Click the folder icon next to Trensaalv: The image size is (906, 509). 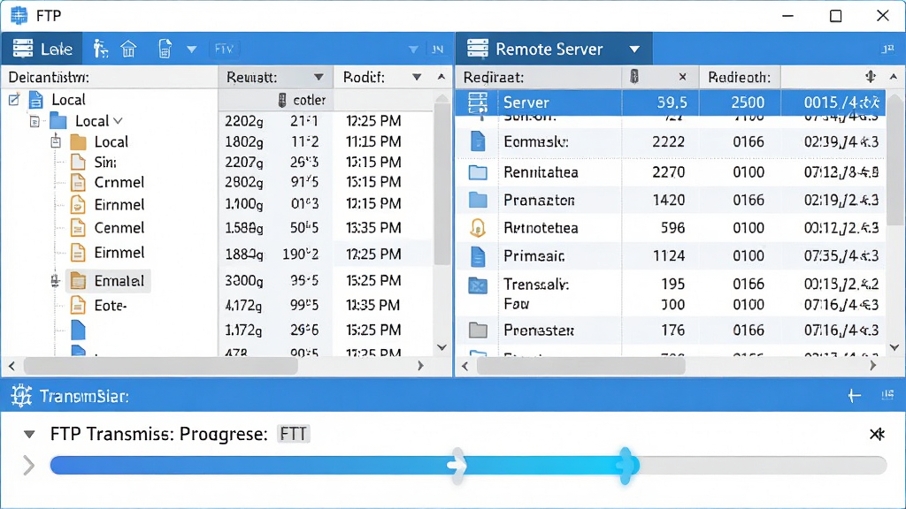click(478, 285)
